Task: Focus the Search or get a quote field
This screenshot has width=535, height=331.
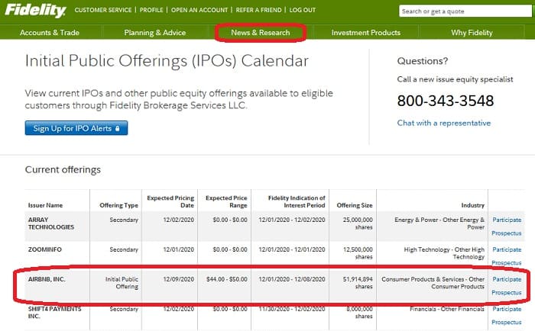Action: tap(465, 11)
